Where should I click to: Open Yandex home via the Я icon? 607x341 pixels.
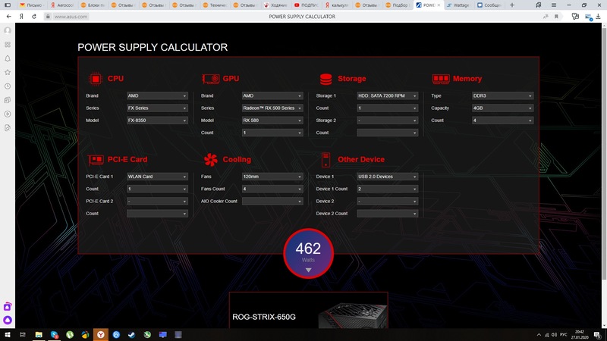point(22,17)
